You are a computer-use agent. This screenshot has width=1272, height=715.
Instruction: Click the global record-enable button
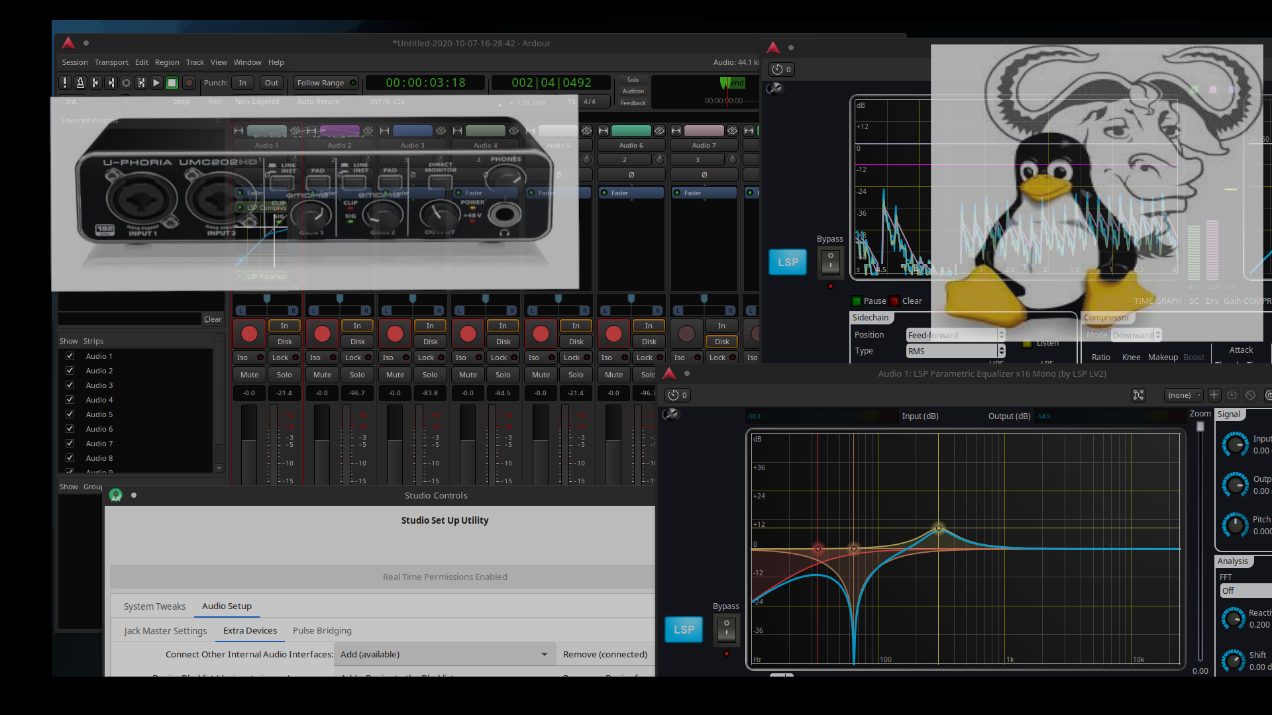(189, 83)
